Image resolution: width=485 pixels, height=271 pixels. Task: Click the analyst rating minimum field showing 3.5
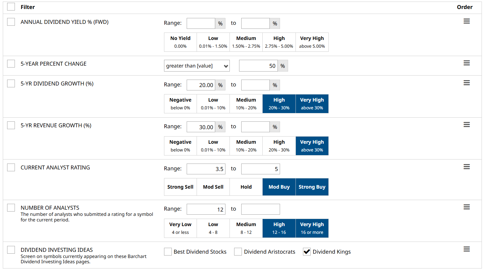pyautogui.click(x=206, y=169)
